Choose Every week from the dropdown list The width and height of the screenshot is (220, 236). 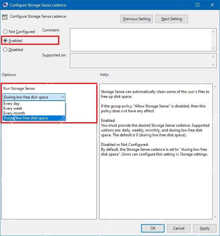pos(34,108)
